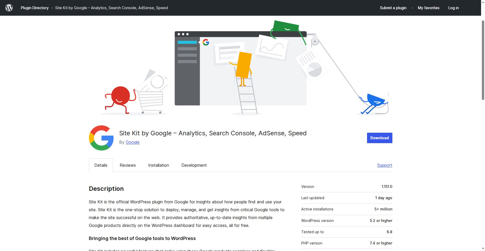Click the Site Kit breadcrumb title in header
485x251 pixels.
pyautogui.click(x=111, y=8)
